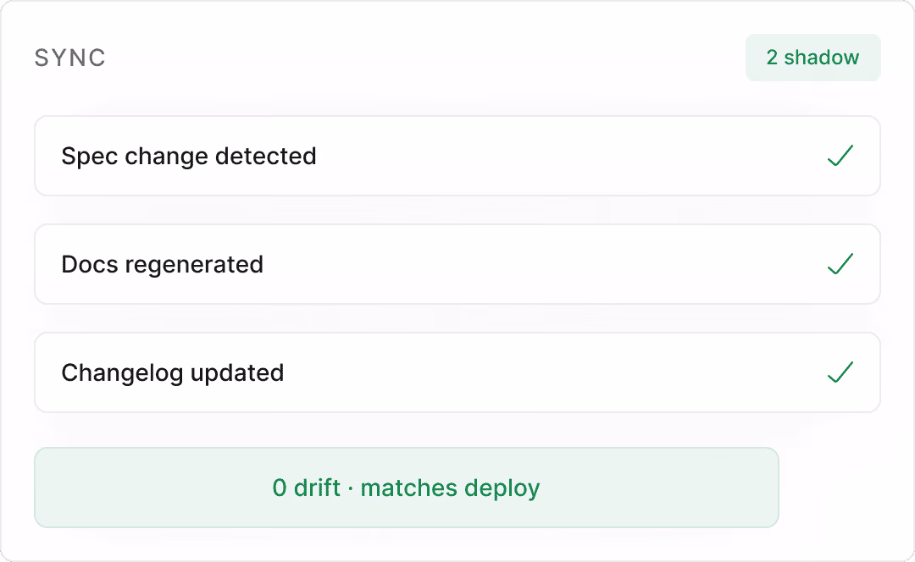The image size is (915, 562).
Task: Click the word detected in first row
Action: pyautogui.click(x=265, y=156)
